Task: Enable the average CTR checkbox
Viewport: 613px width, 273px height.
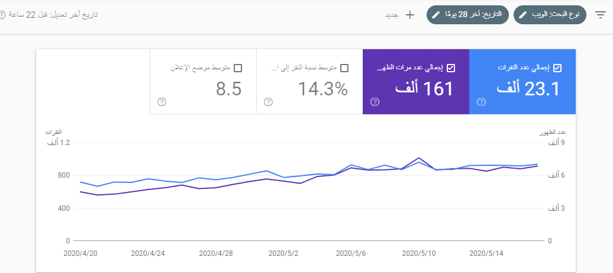Action: (x=344, y=68)
